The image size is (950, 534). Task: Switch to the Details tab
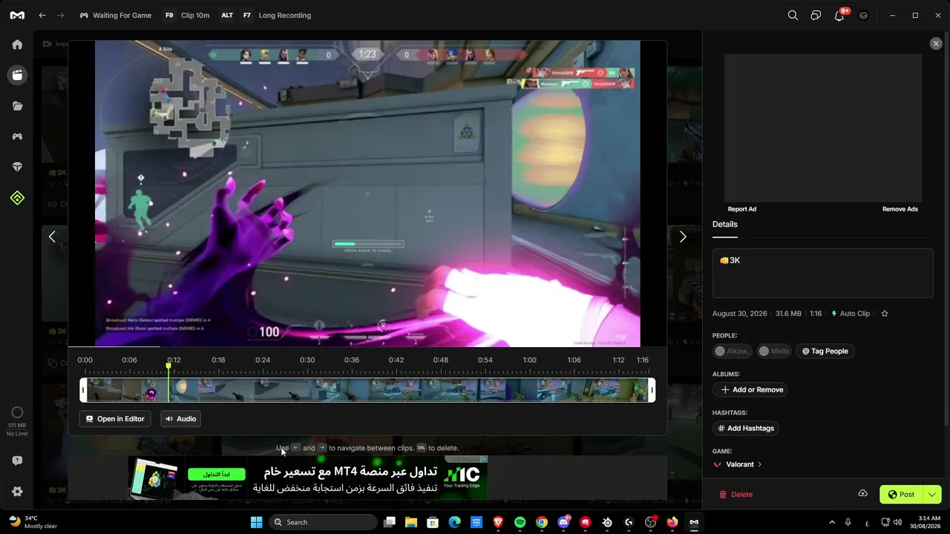pyautogui.click(x=725, y=225)
